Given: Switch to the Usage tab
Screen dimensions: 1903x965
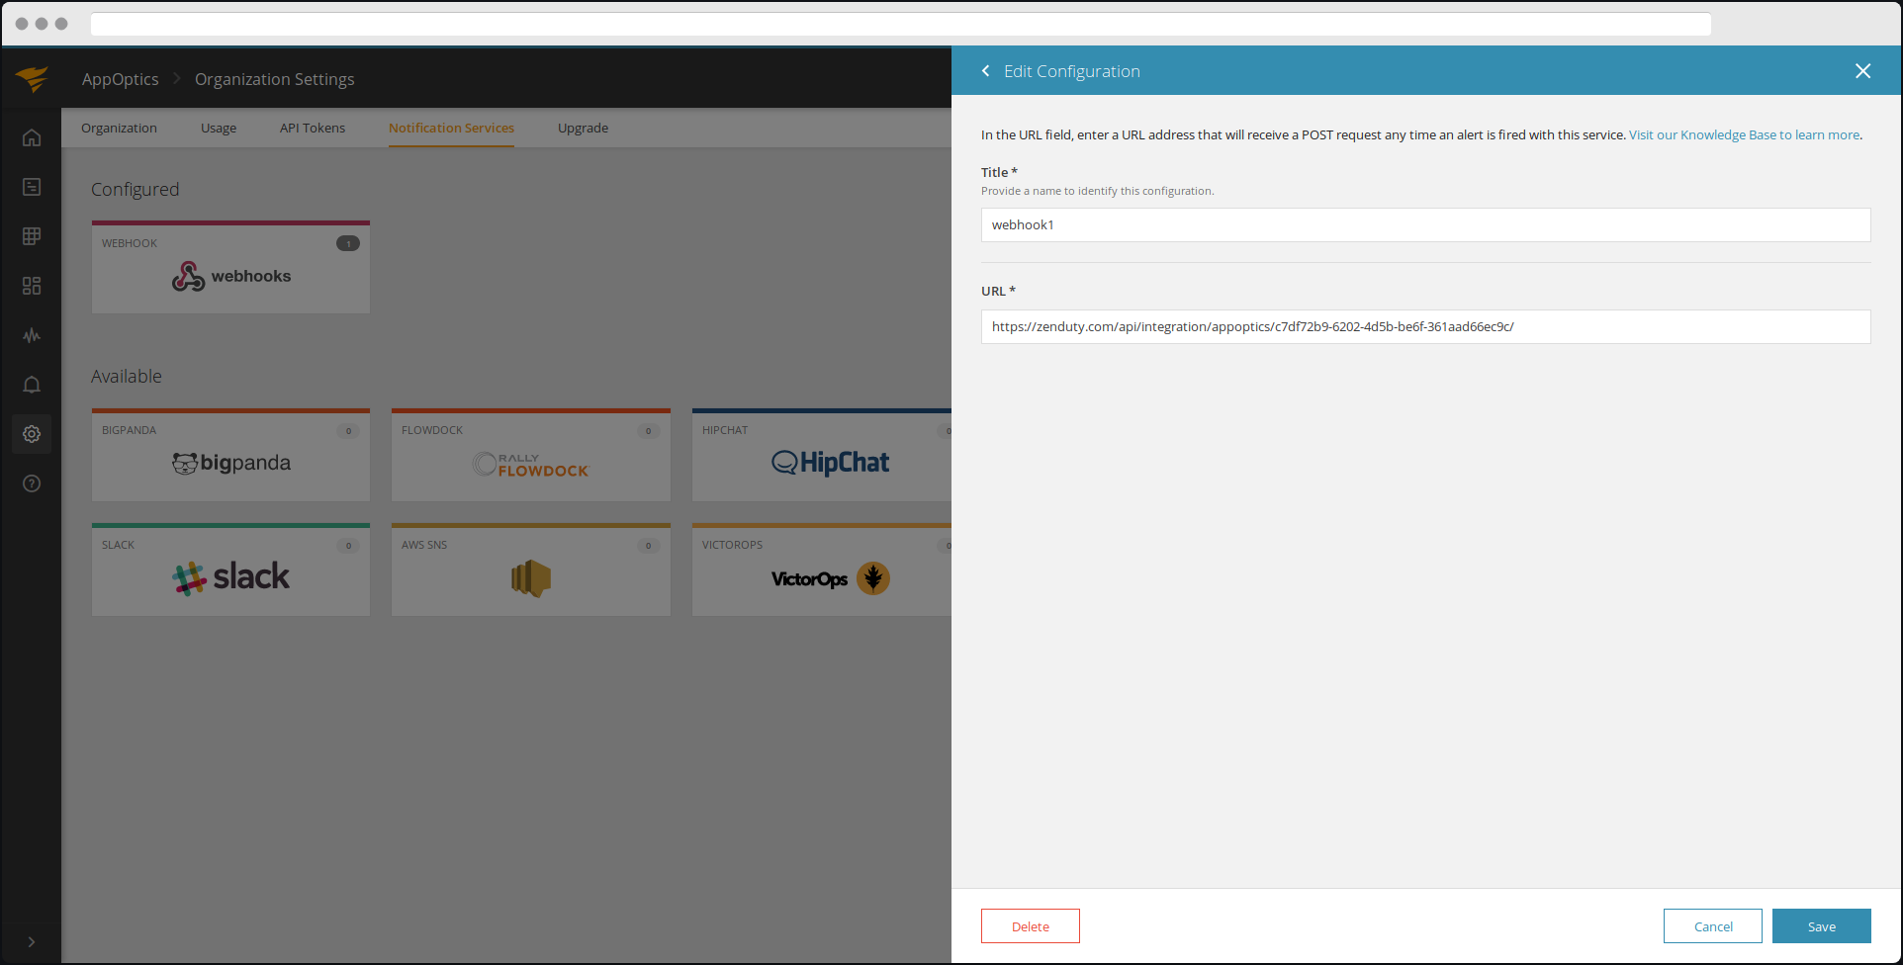Looking at the screenshot, I should pos(219,128).
